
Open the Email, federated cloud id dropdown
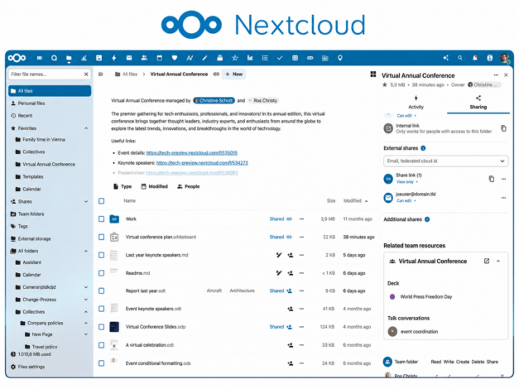pos(446,161)
